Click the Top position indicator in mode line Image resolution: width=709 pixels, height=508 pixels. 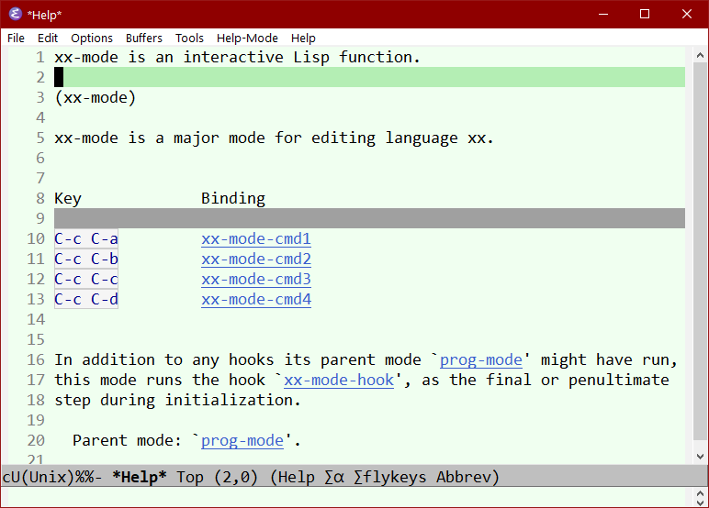(x=190, y=477)
